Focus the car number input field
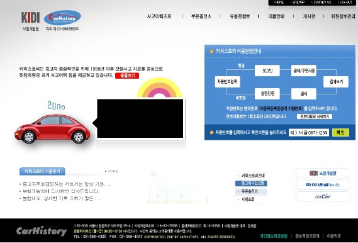 click(309, 132)
